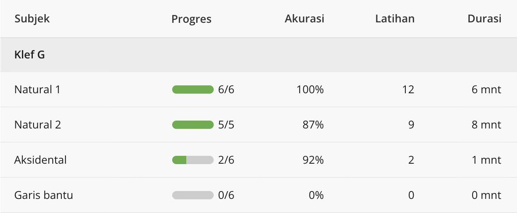The image size is (517, 213).
Task: Click the full Natural 1 progress bar
Action: click(x=193, y=90)
